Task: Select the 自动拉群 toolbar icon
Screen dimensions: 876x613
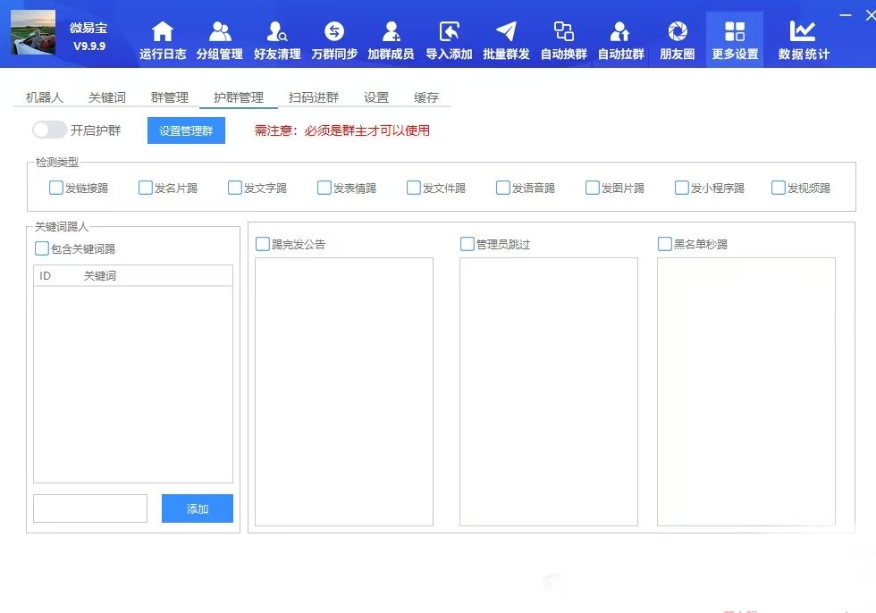Action: (620, 33)
